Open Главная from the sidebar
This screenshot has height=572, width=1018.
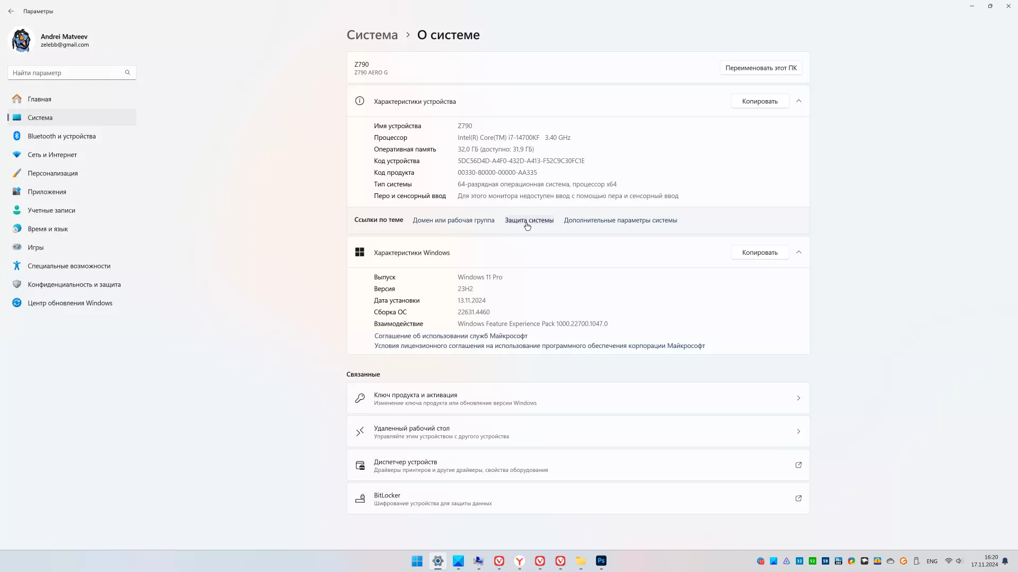(72, 99)
